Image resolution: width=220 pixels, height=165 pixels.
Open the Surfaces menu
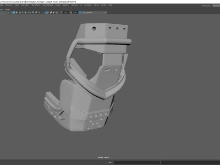pos(66,5)
